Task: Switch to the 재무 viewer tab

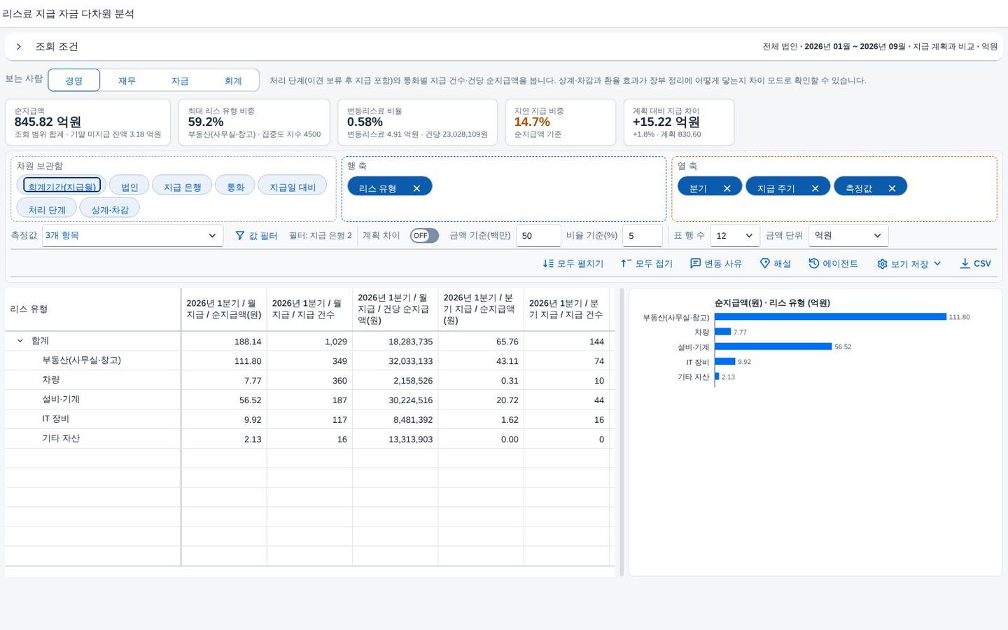Action: [x=127, y=80]
